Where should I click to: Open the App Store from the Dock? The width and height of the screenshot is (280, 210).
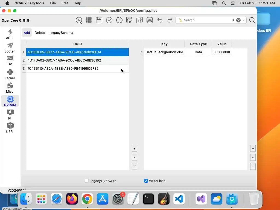point(103,199)
